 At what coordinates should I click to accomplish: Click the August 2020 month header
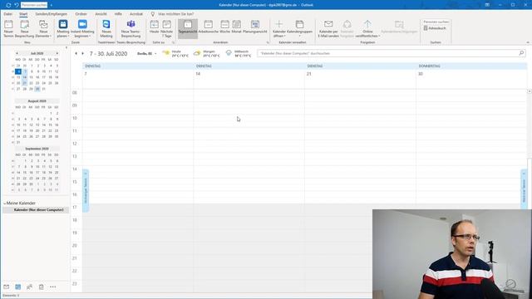coord(37,101)
